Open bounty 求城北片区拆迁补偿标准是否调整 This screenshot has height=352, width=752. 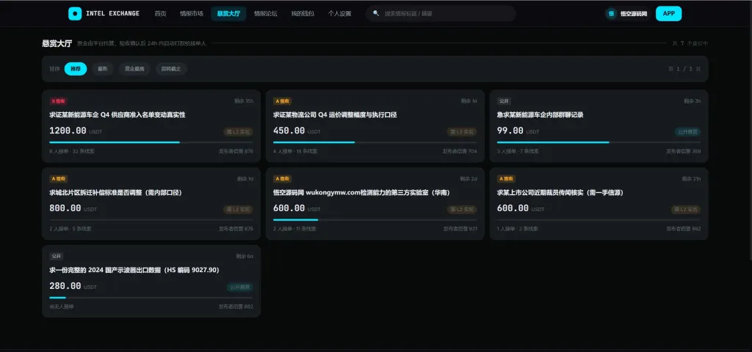coord(115,193)
